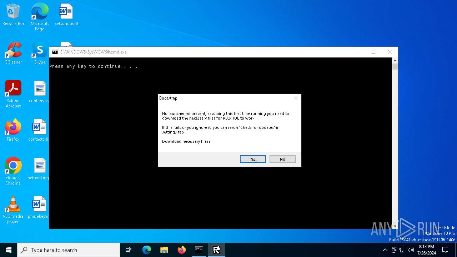Maximize the cmd.exe window

pyautogui.click(x=373, y=52)
